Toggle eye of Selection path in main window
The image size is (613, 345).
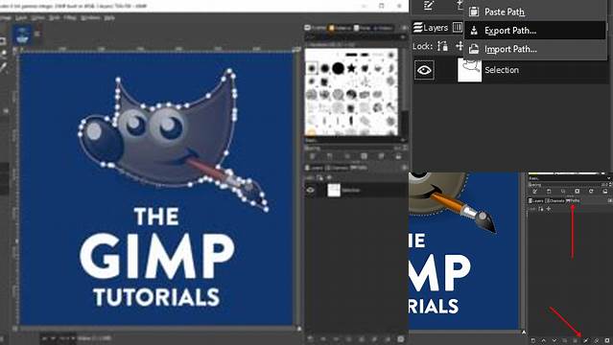pyautogui.click(x=311, y=191)
